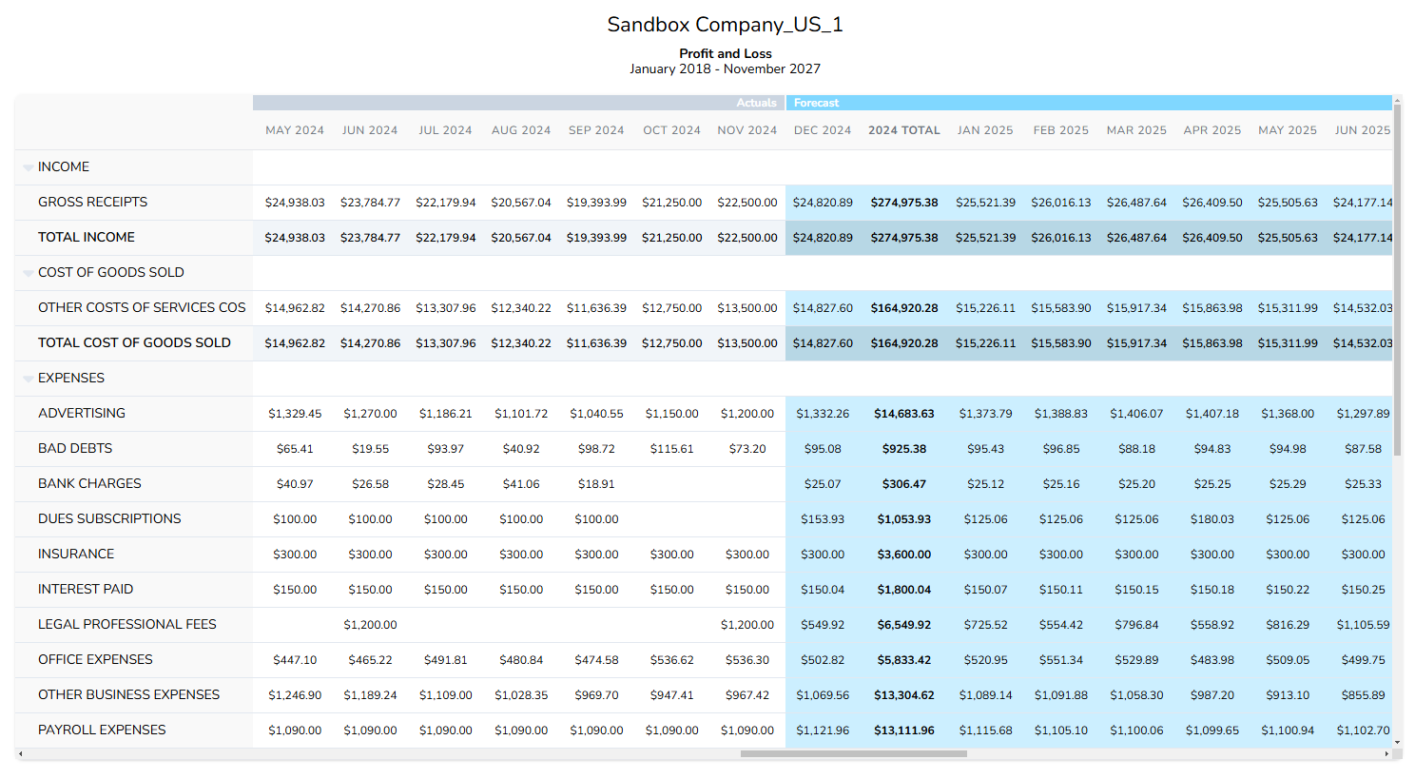Click the January 2018 - November 2027 range
The height and width of the screenshot is (779, 1415).
(725, 69)
